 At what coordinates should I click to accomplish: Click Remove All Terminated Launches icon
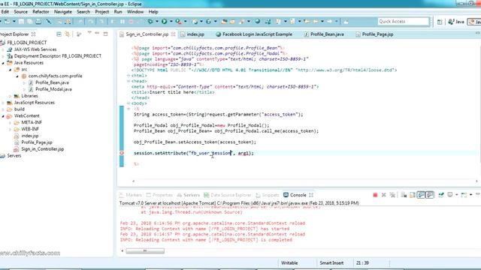pyautogui.click(x=392, y=195)
